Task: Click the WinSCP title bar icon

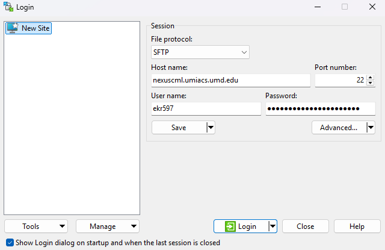Action: click(8, 7)
